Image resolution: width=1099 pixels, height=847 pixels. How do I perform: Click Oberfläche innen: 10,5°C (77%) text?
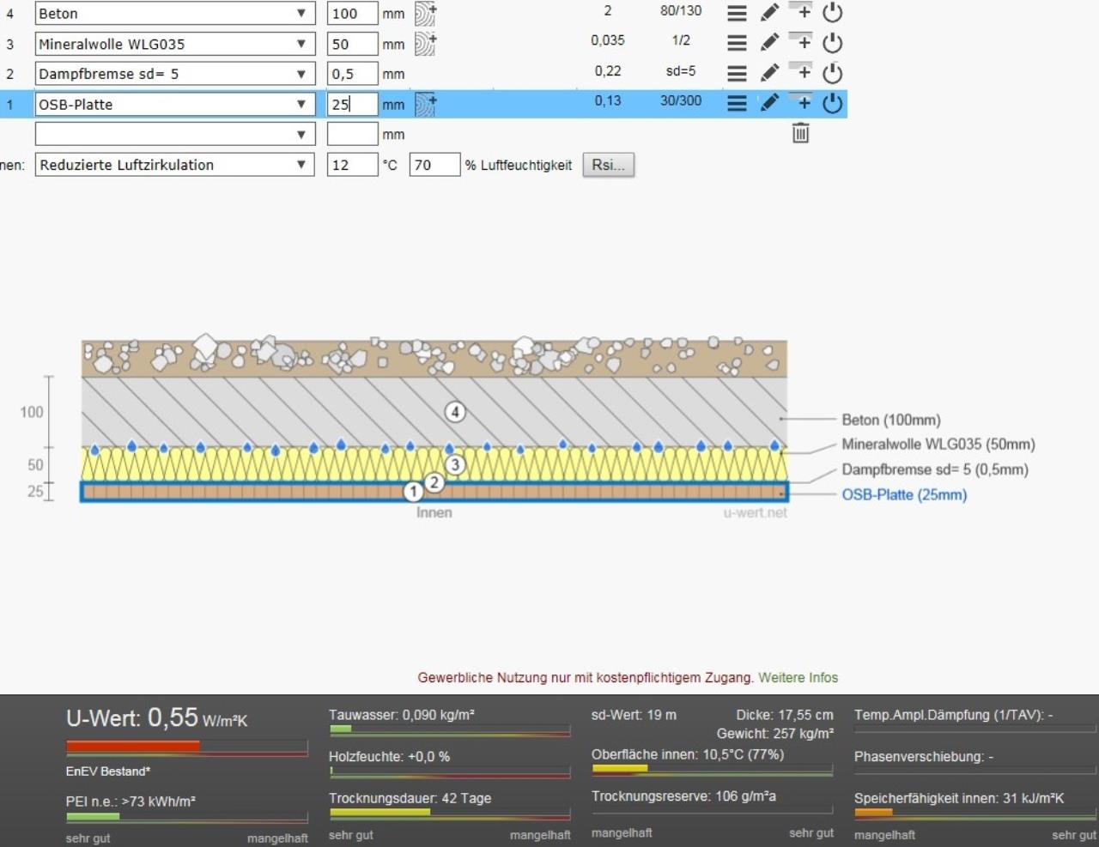point(688,754)
